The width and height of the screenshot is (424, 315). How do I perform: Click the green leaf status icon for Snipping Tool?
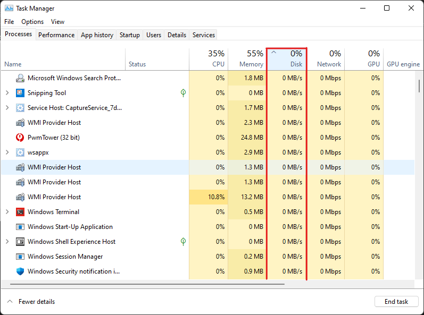[183, 93]
